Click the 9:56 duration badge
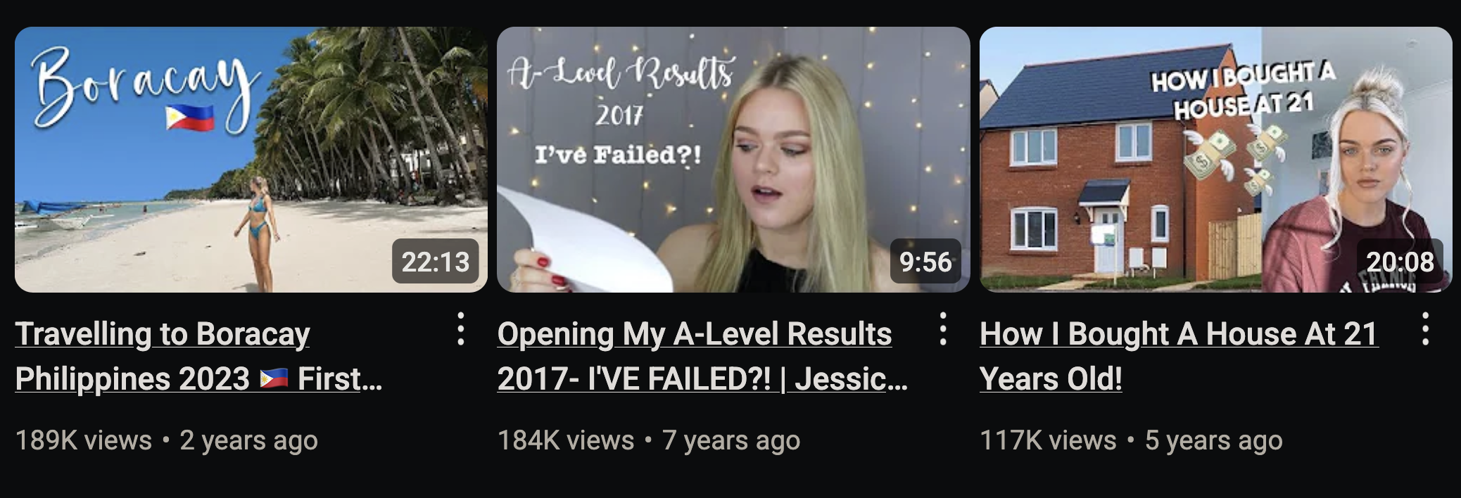Viewport: 1461px width, 498px height. 925,262
